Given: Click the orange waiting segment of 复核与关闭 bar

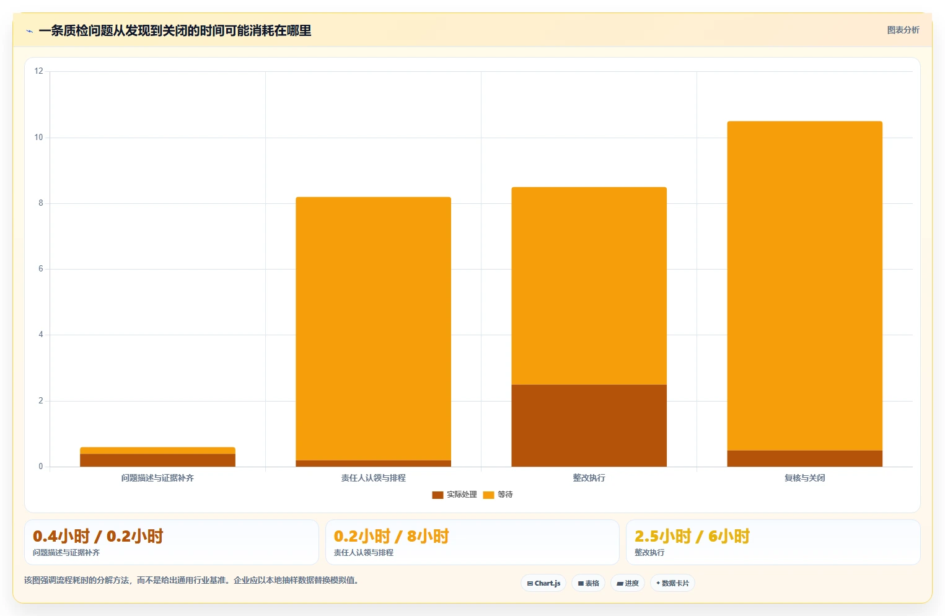Looking at the screenshot, I should pyautogui.click(x=804, y=286).
